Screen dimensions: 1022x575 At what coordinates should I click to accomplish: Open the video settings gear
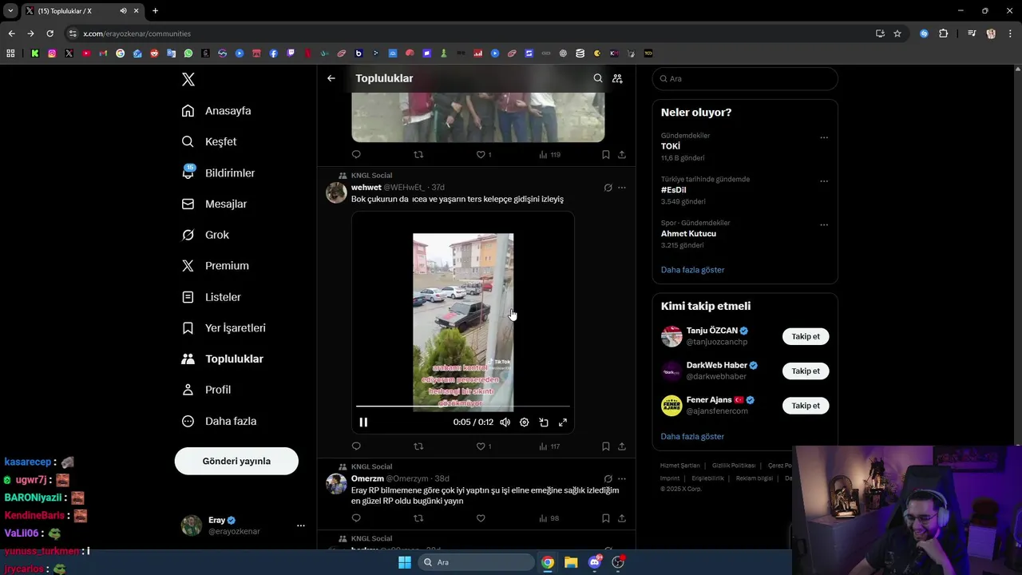point(524,422)
